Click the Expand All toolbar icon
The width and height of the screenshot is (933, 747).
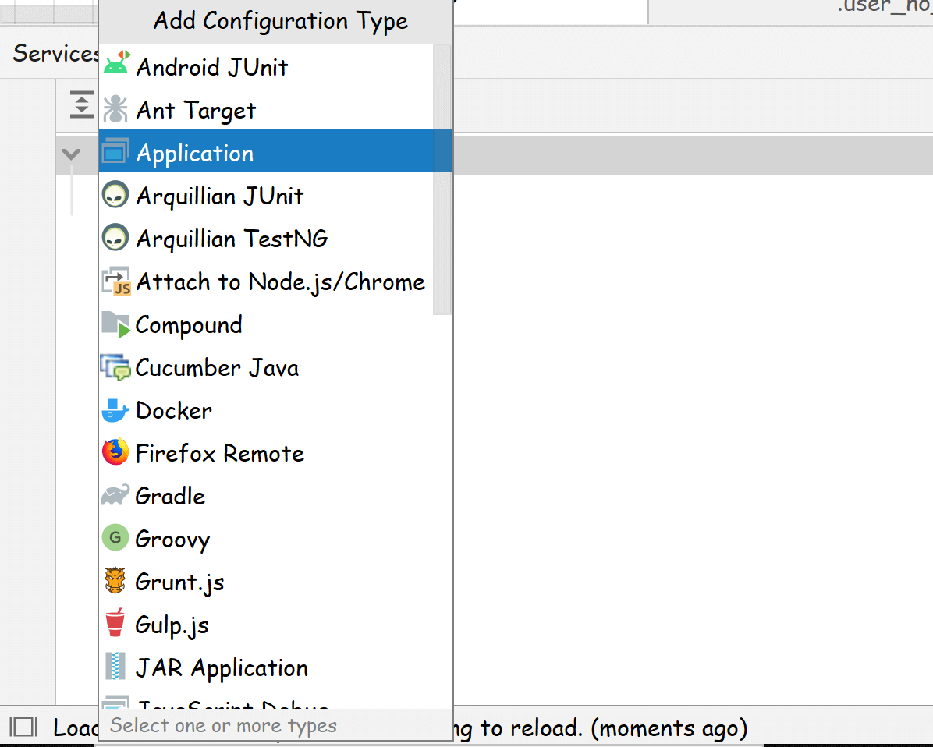coord(81,104)
